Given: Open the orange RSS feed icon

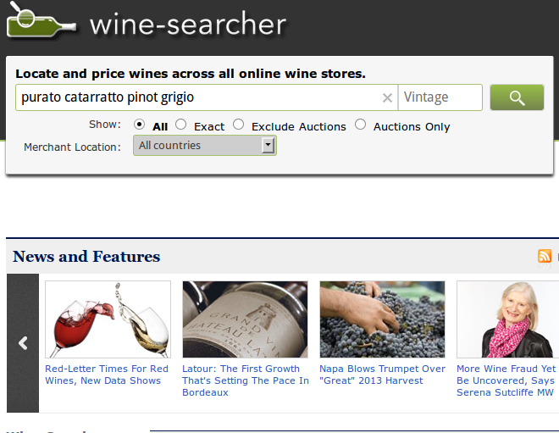Looking at the screenshot, I should point(545,256).
